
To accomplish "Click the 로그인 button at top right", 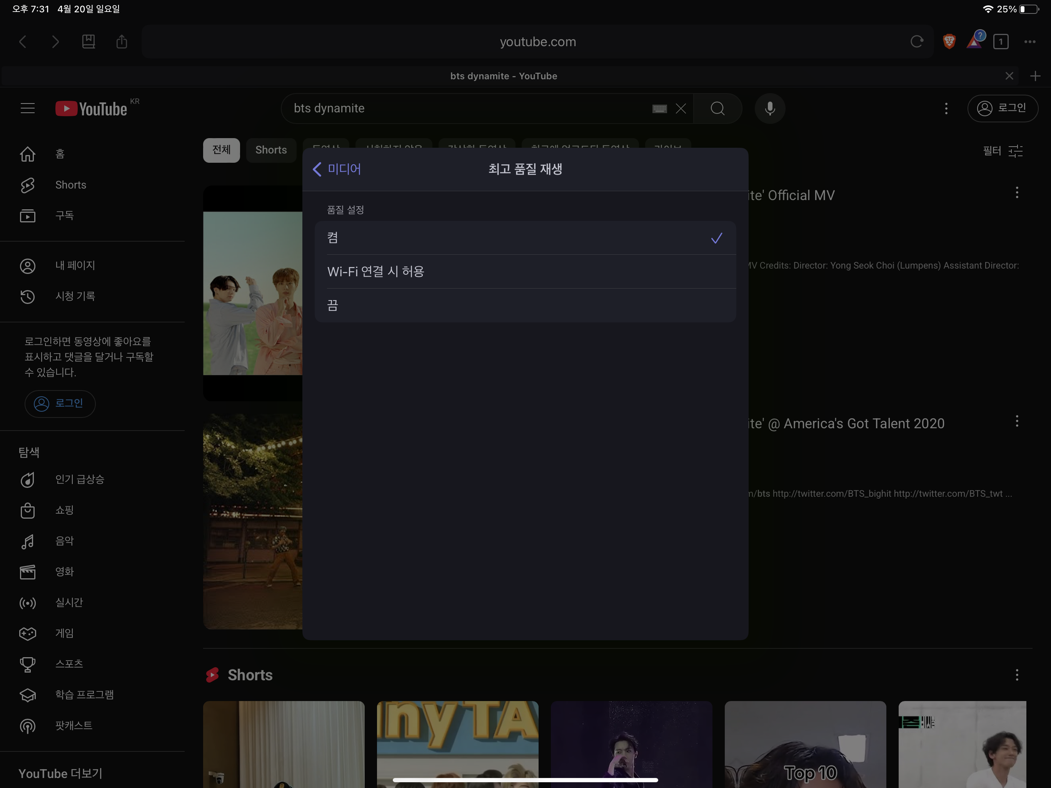I will [x=1003, y=109].
